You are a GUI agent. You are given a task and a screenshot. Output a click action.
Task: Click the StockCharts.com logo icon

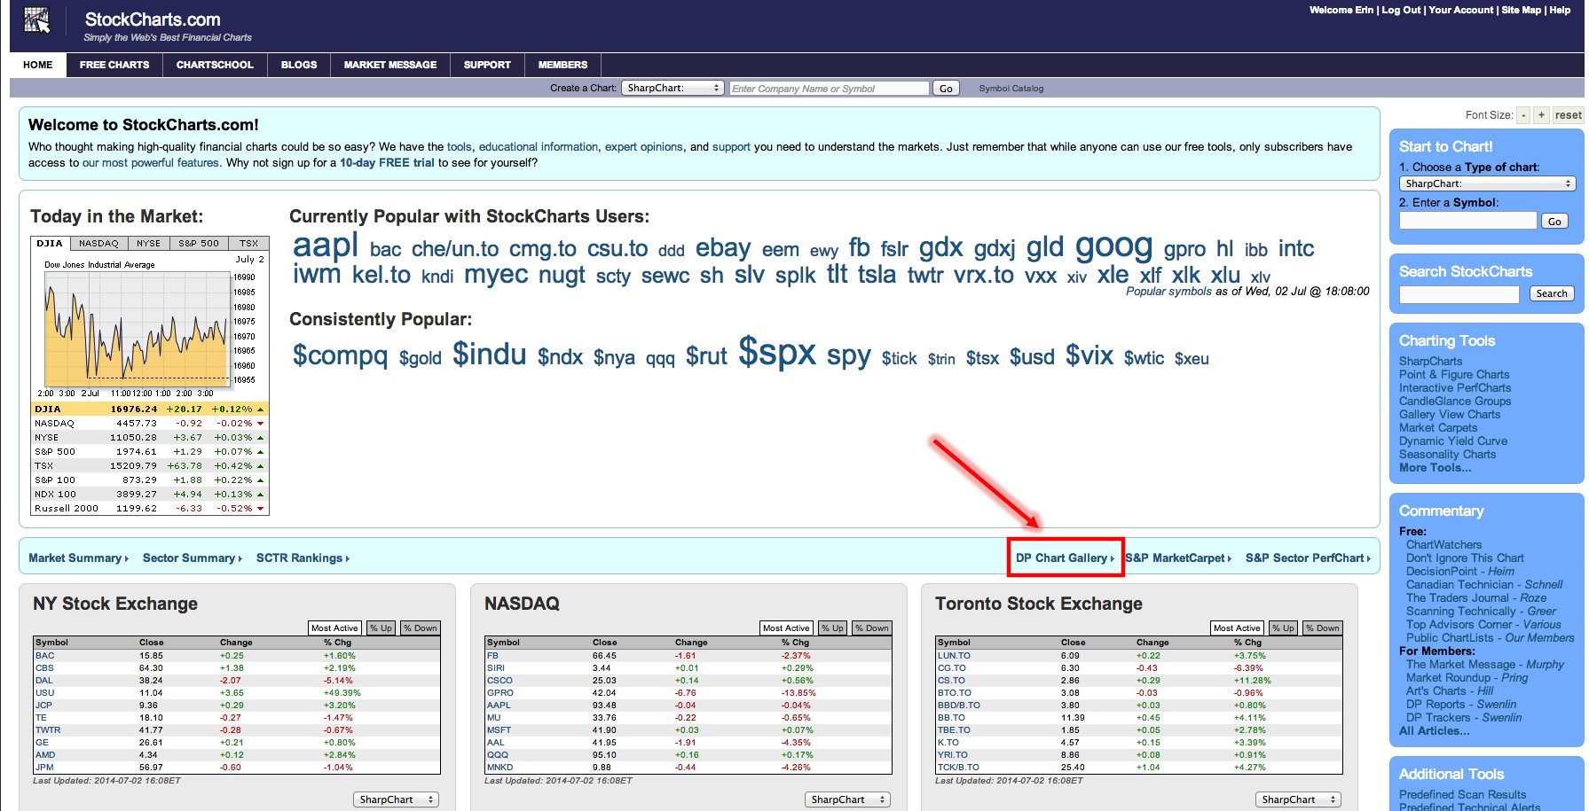pyautogui.click(x=37, y=20)
